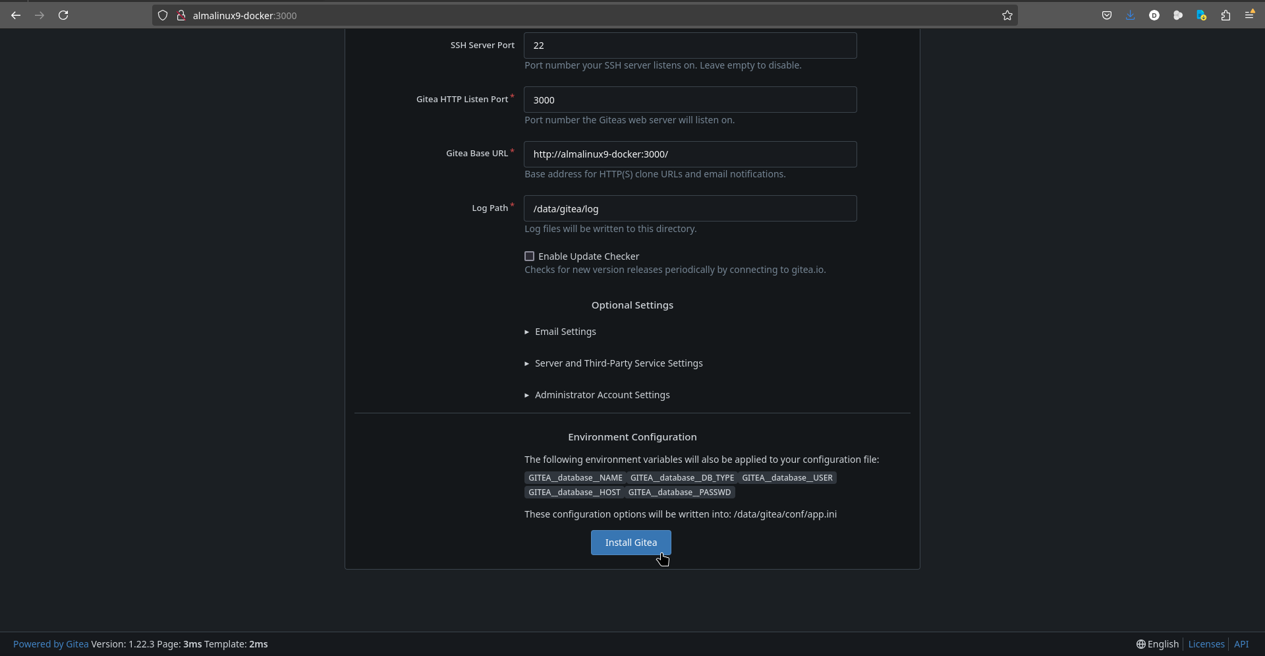Open the Licenses link in footer
The image size is (1265, 656).
1206,644
